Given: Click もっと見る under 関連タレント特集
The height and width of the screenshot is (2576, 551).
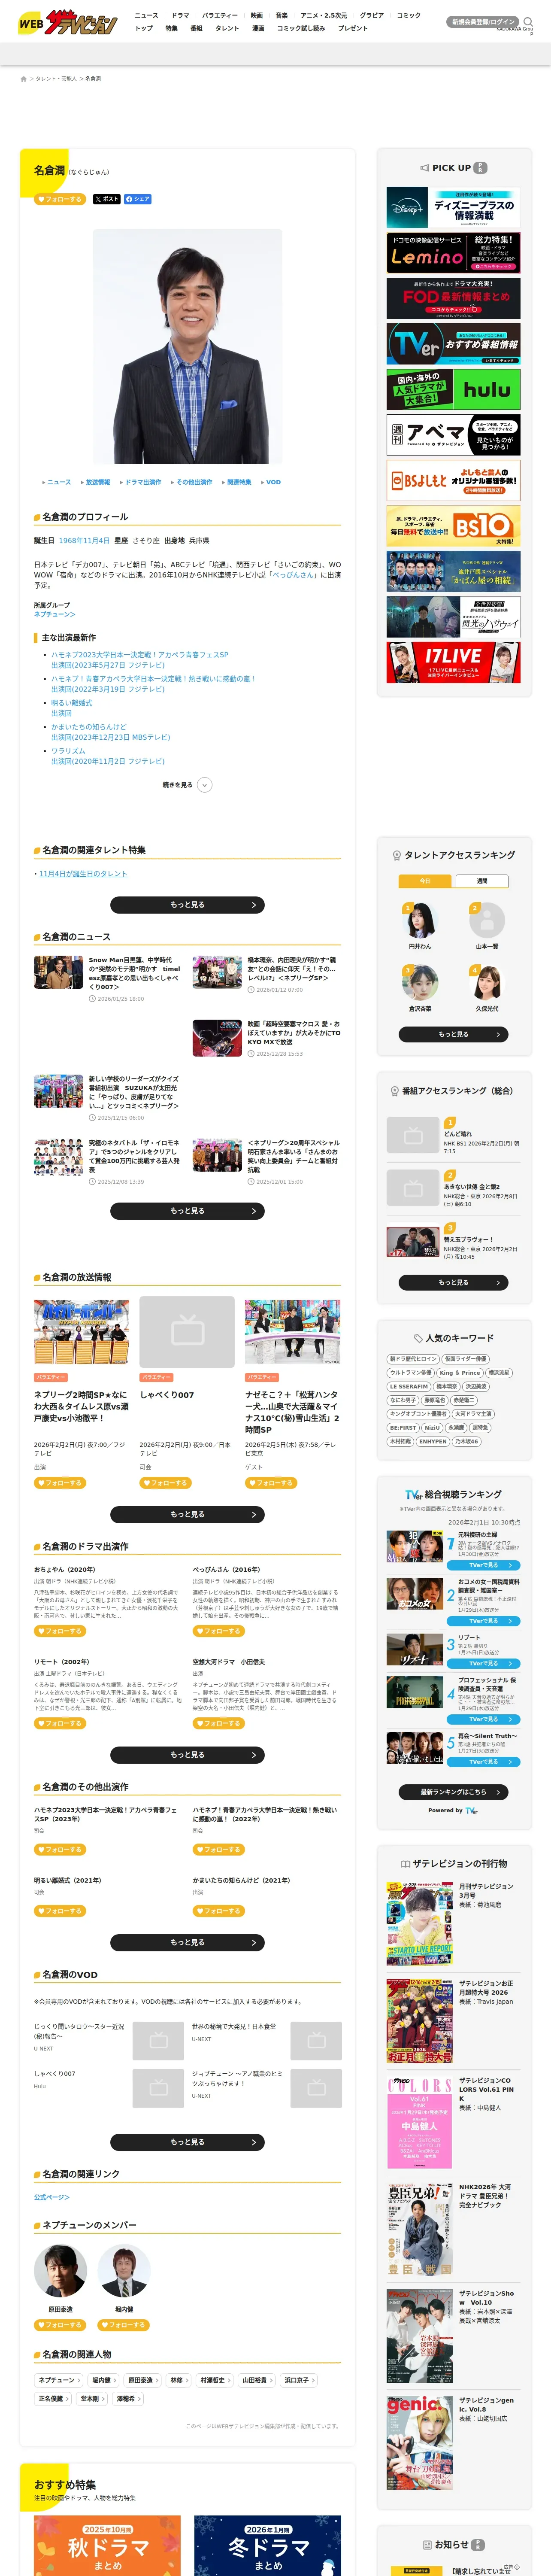Looking at the screenshot, I should click(187, 904).
